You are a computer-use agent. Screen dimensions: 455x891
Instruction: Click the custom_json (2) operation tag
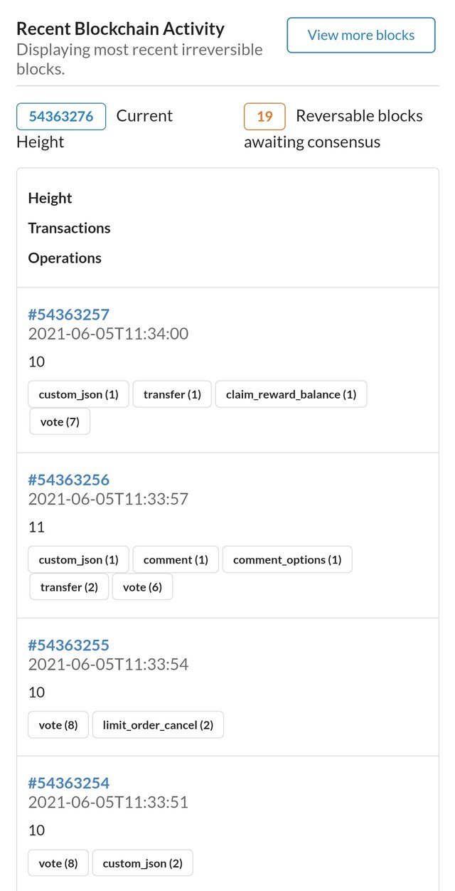click(x=142, y=863)
